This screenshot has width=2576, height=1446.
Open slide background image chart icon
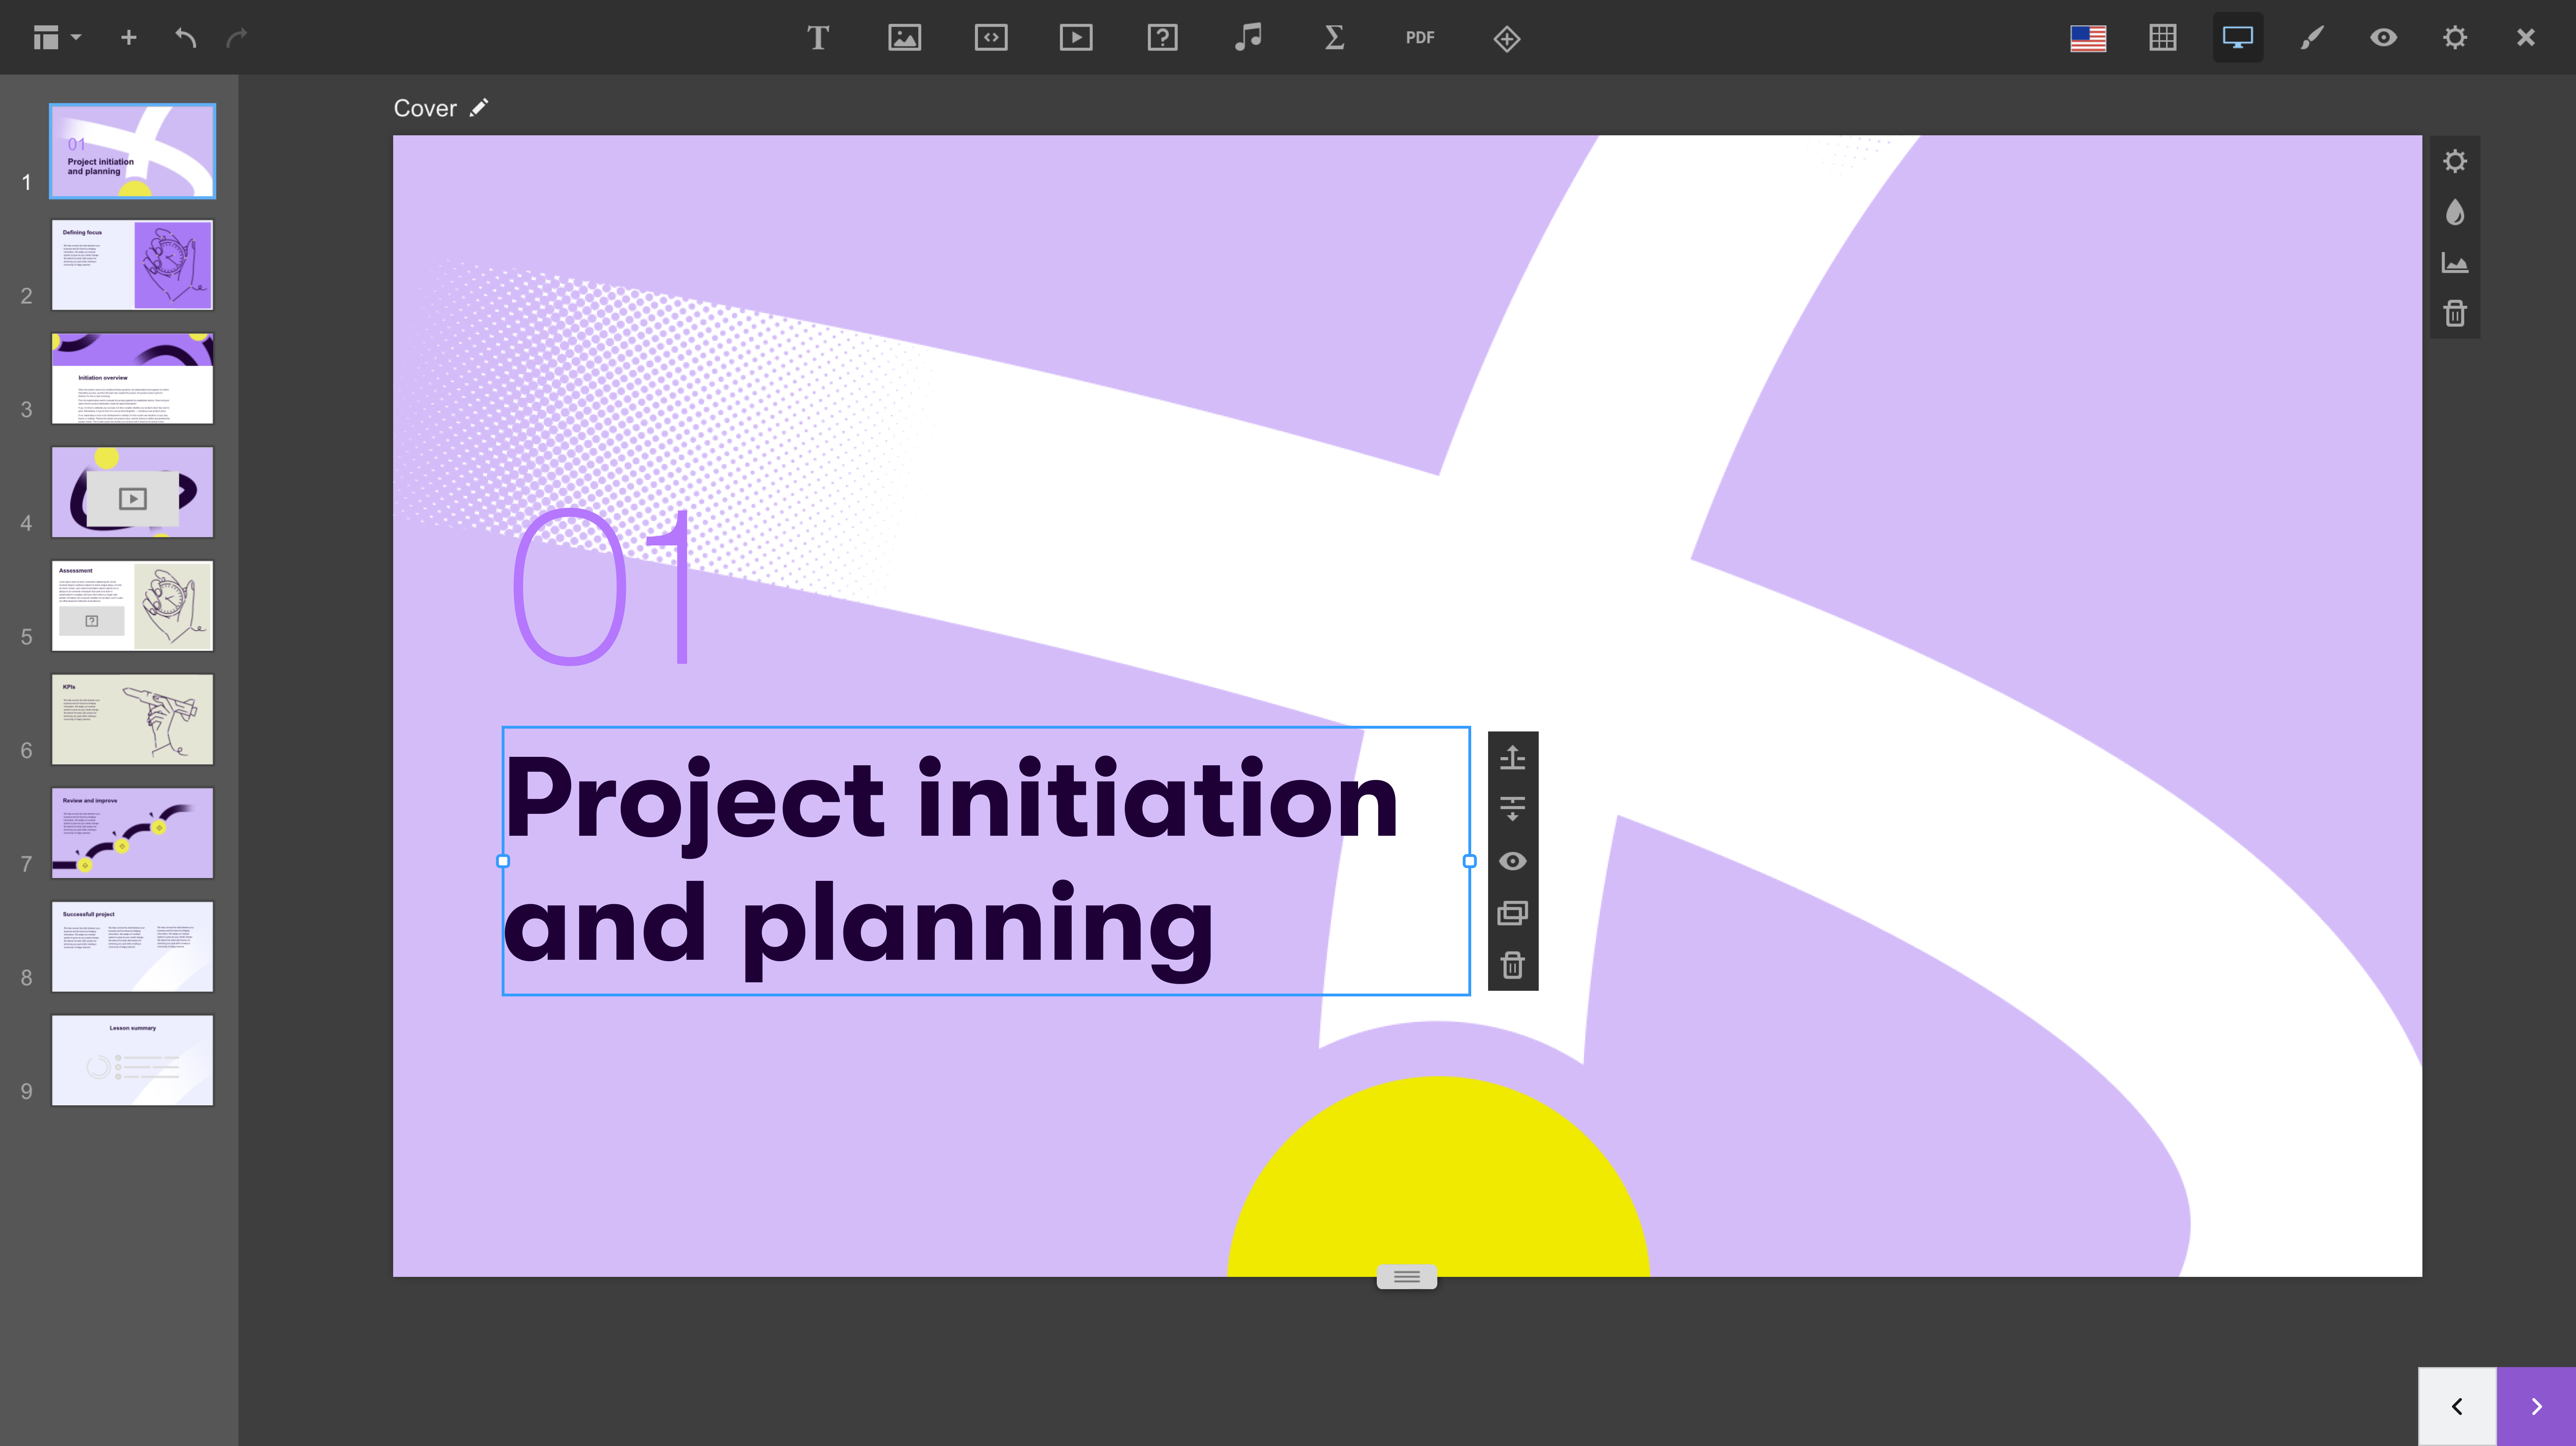[2455, 263]
